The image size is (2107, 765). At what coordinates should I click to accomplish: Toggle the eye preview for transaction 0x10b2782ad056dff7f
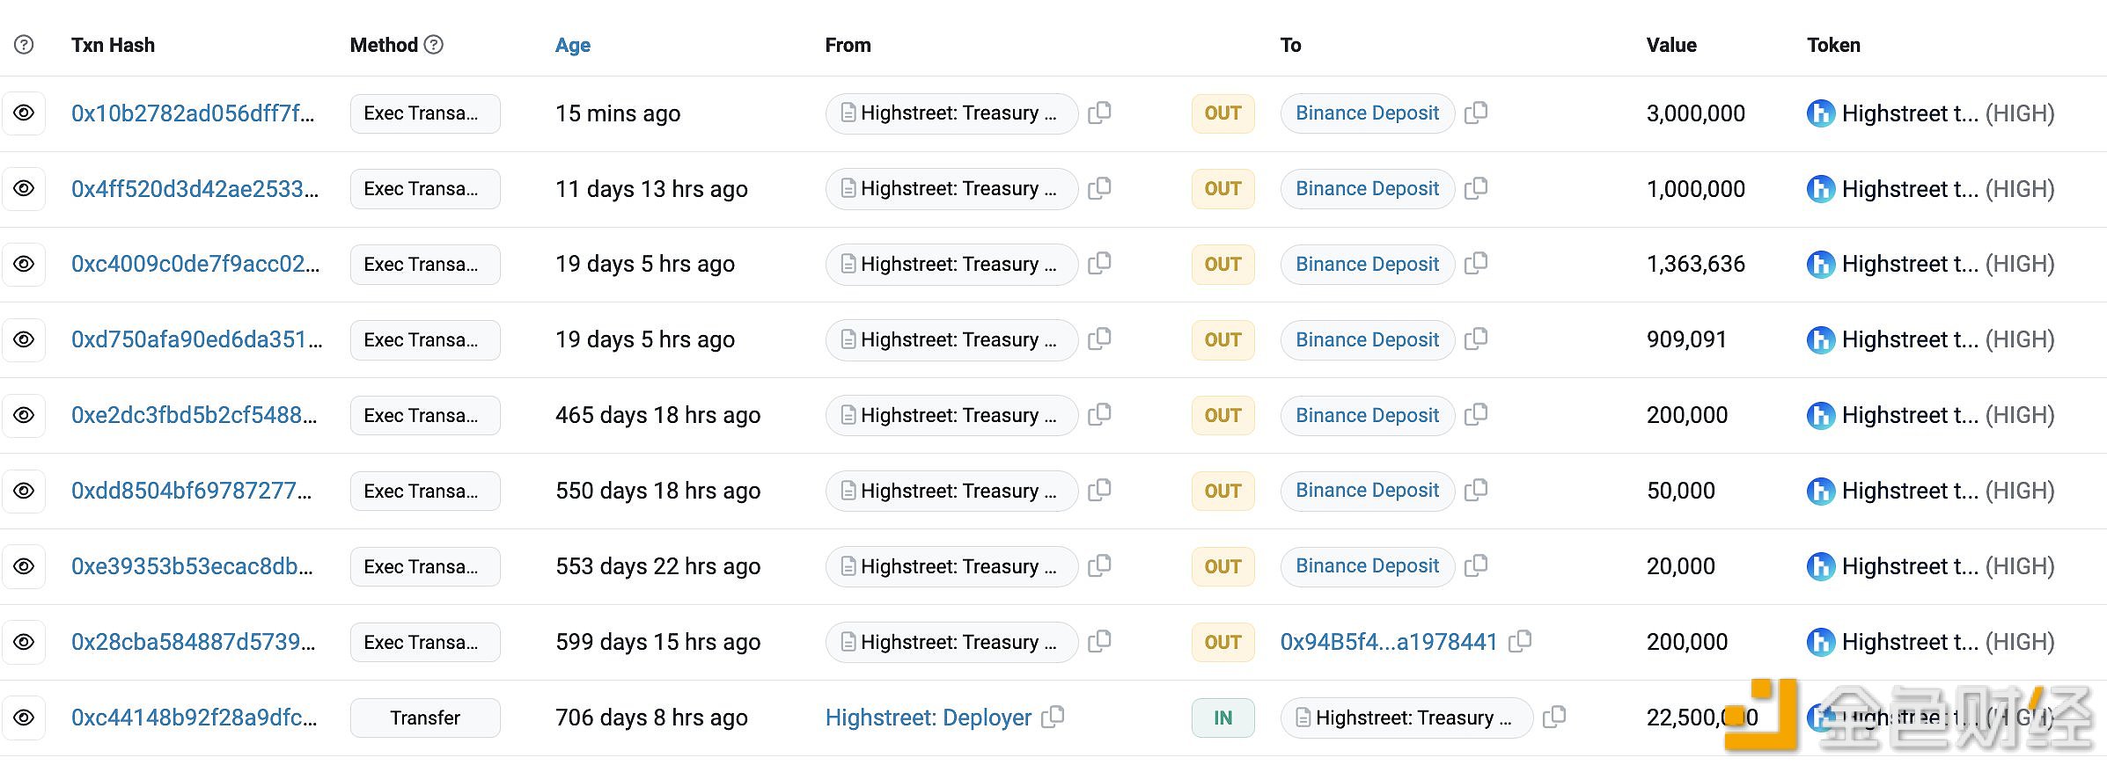[24, 113]
